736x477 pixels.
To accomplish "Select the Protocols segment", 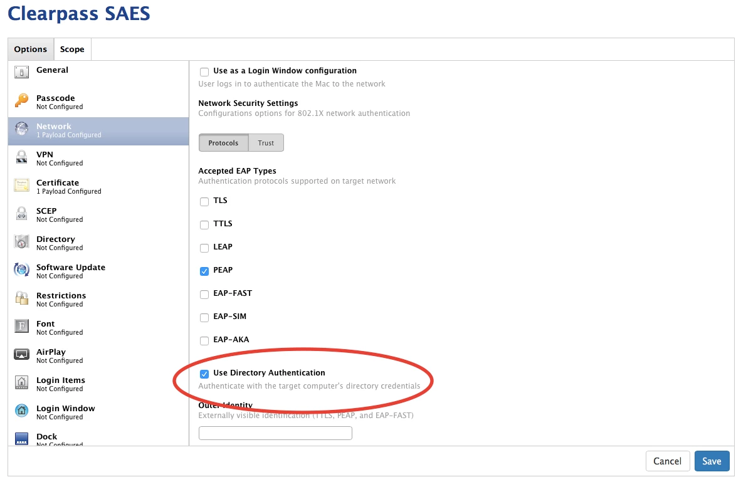I will point(223,143).
